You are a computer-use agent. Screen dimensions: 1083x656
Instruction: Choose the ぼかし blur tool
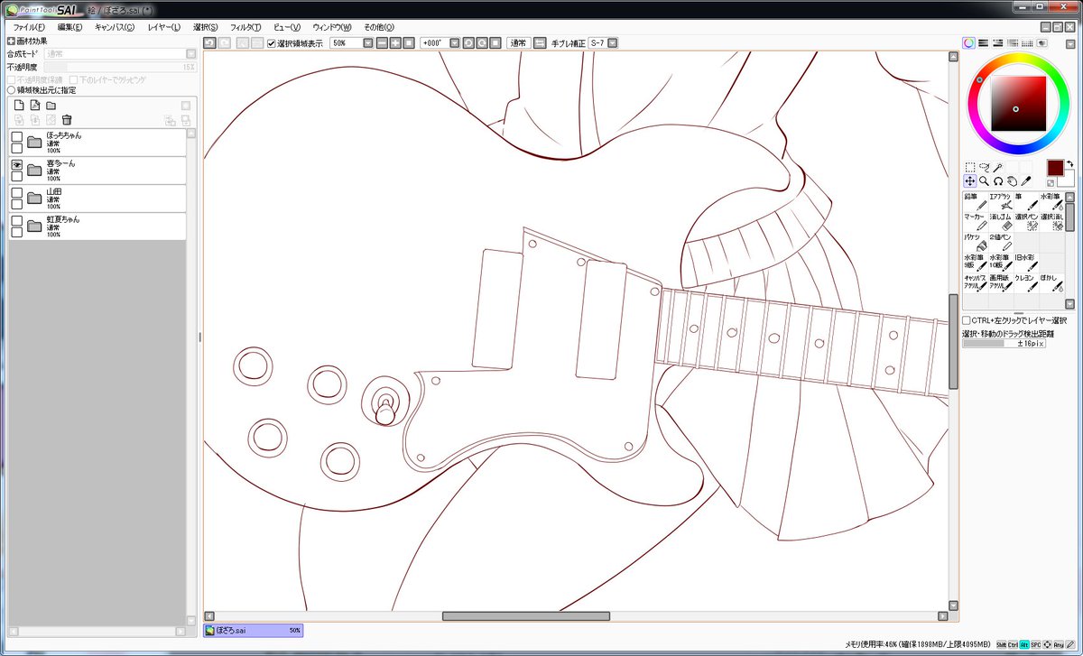1051,283
